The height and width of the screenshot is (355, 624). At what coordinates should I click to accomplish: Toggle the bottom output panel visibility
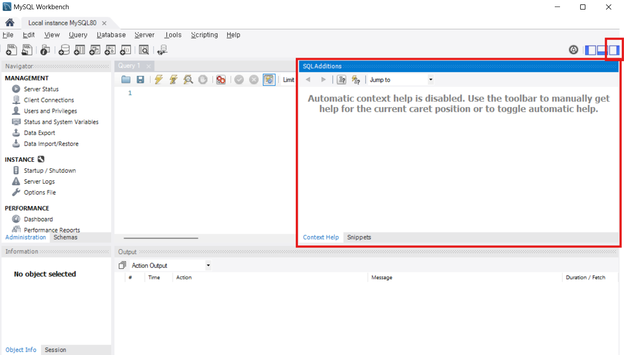pyautogui.click(x=602, y=50)
